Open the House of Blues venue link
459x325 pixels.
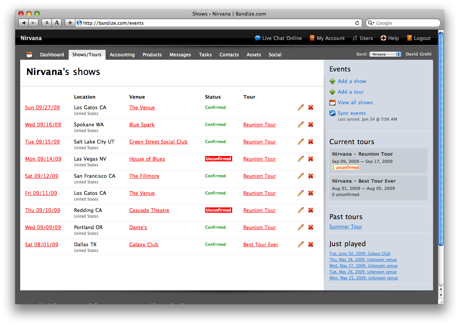click(x=147, y=159)
